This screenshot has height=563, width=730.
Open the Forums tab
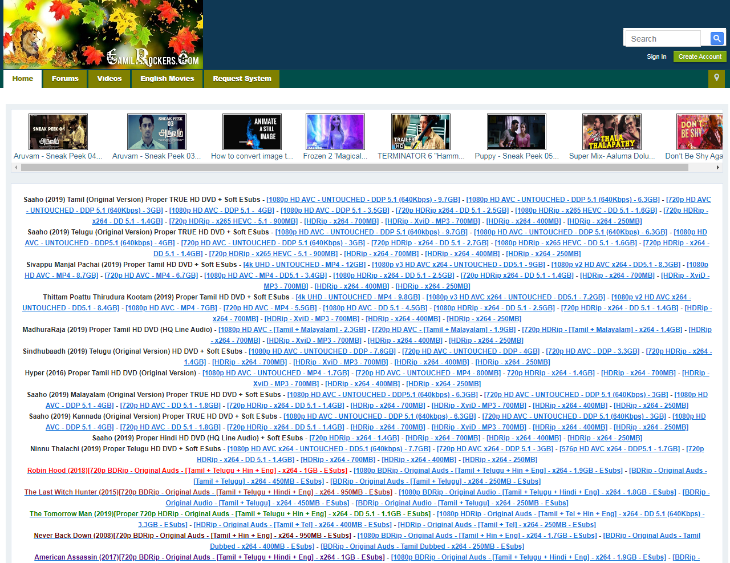pyautogui.click(x=65, y=79)
